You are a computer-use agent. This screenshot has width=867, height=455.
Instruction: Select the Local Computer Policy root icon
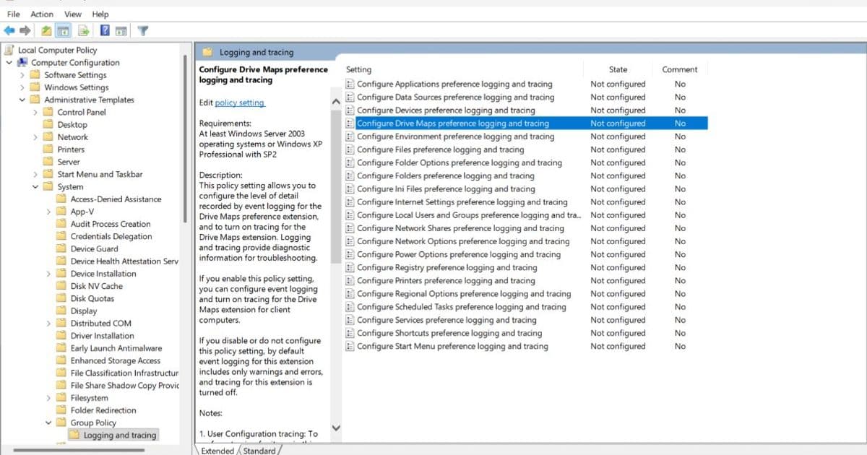[8, 49]
